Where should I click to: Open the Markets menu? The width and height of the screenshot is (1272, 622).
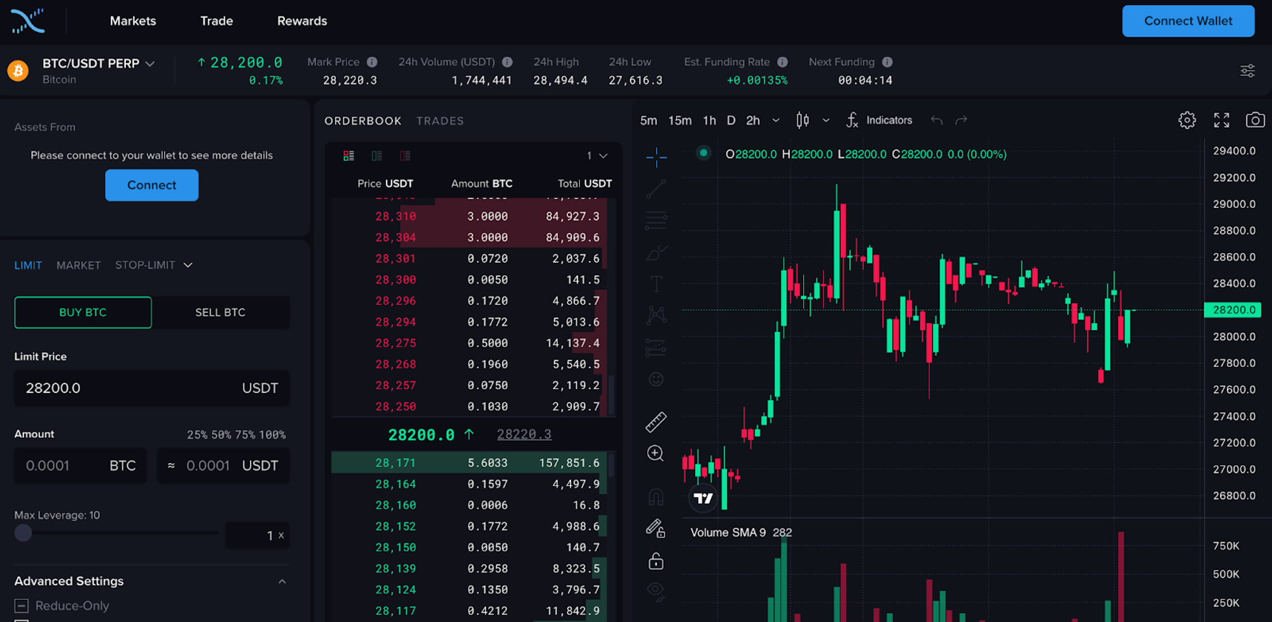pyautogui.click(x=133, y=21)
